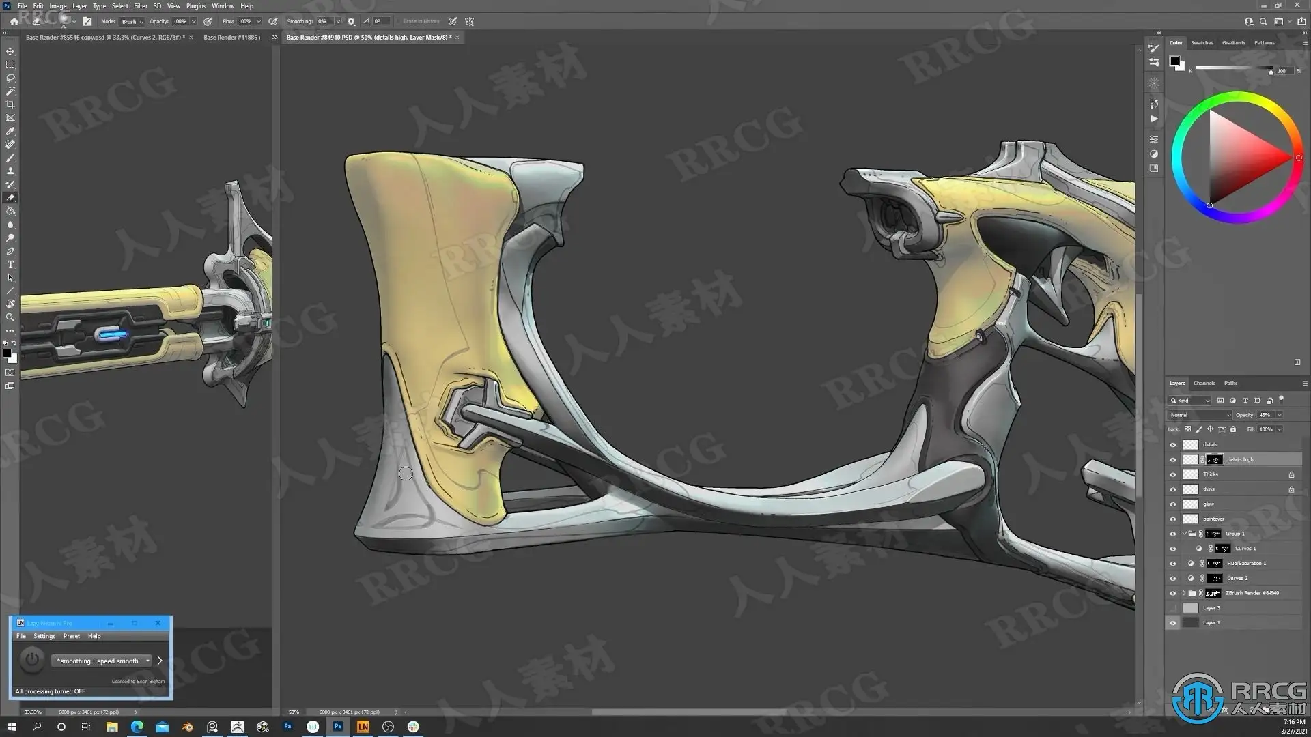Select the Clone Stamp tool
The height and width of the screenshot is (737, 1311).
click(x=10, y=171)
